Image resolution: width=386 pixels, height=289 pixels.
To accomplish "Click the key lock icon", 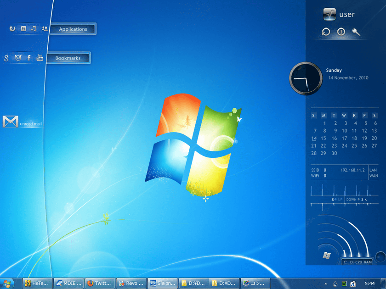I will pos(356,32).
